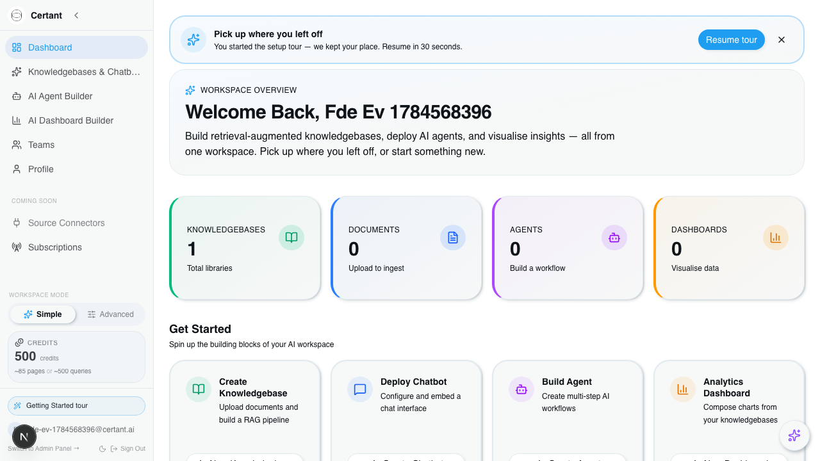Click the Create Knowledgebase book icon

pyautogui.click(x=199, y=389)
